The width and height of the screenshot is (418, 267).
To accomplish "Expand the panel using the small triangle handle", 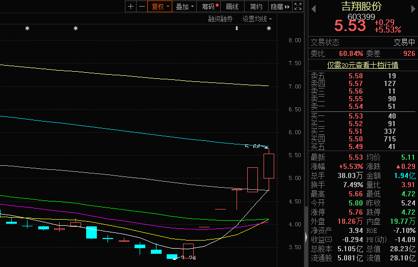I will [306, 236].
